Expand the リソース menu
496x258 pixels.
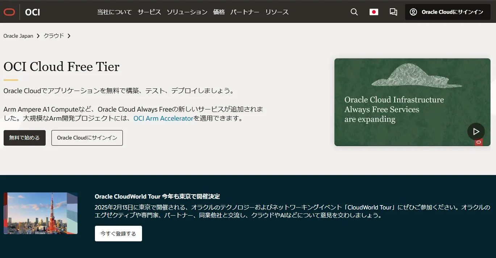pos(277,12)
